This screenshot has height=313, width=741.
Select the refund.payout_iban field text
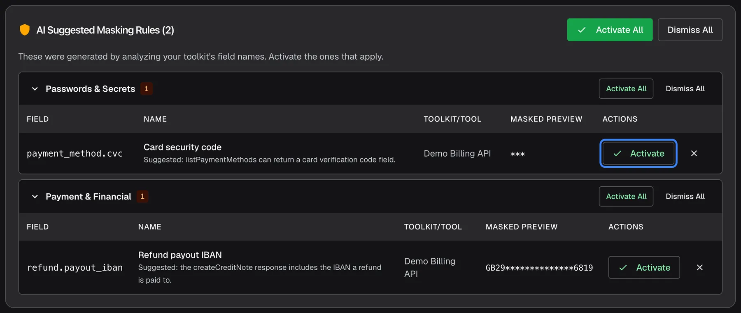point(75,267)
